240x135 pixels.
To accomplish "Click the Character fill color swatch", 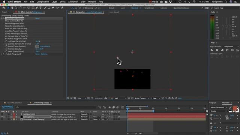I will 234,108.
